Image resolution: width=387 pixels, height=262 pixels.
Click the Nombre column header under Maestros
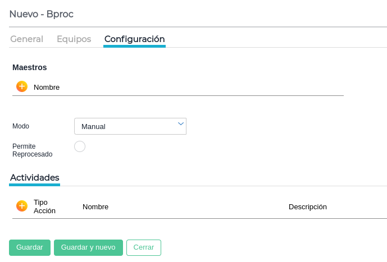(x=47, y=88)
